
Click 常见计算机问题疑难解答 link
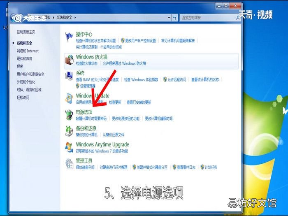point(178,41)
